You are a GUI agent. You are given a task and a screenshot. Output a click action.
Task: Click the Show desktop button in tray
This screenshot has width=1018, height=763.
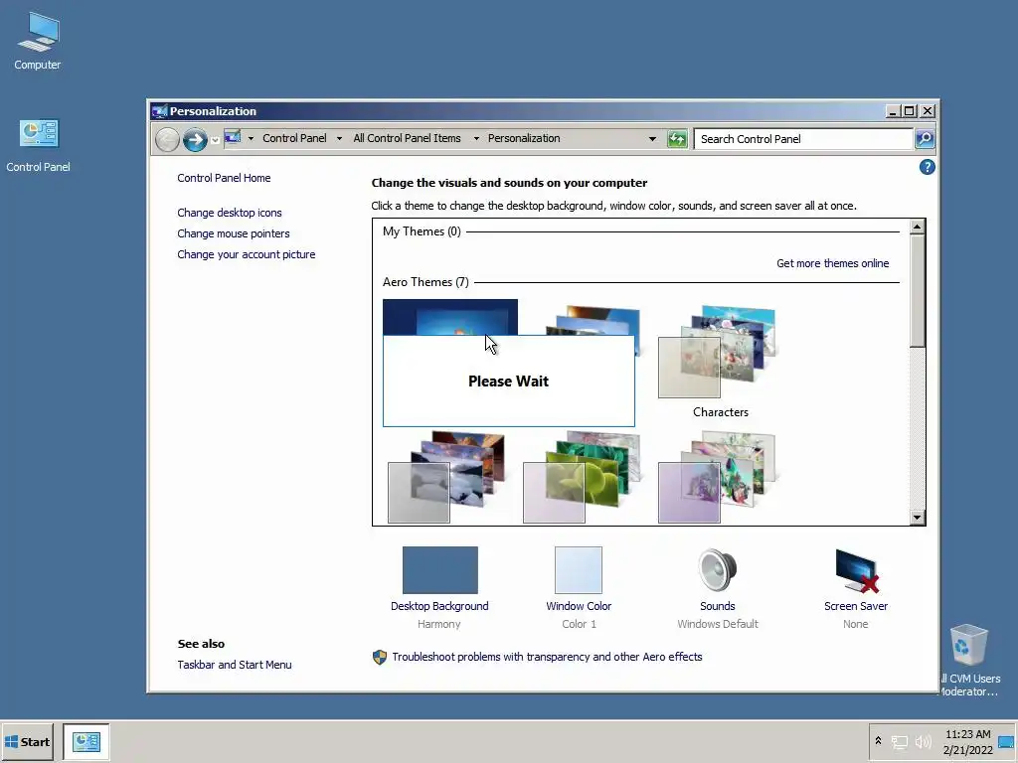(x=1007, y=741)
